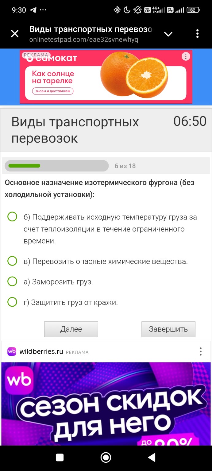Image resolution: width=212 pixels, height=471 pixels.
Task: Select answer в about опасные химические вещества
Action: [x=12, y=261]
